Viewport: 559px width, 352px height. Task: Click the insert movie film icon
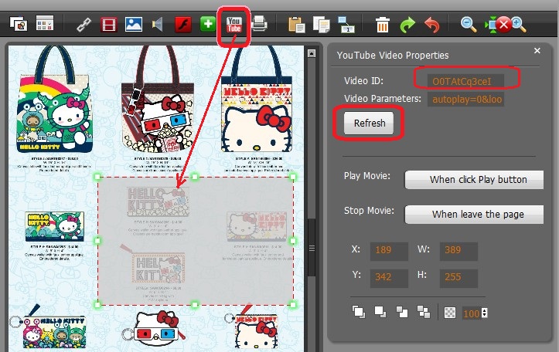[x=109, y=25]
